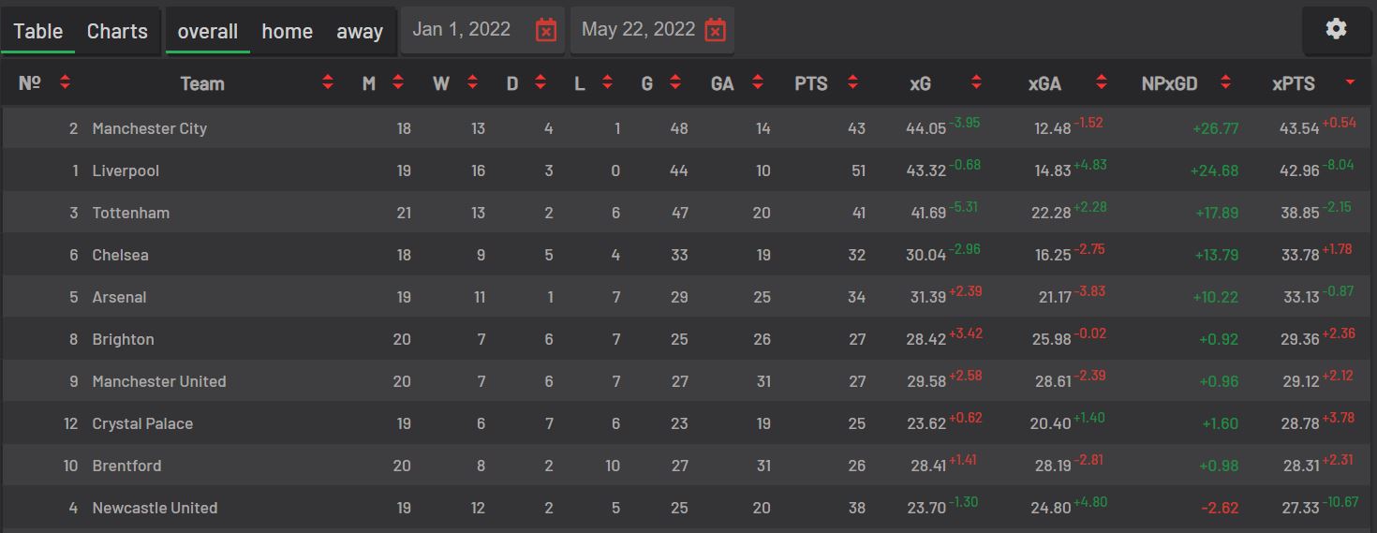Image resolution: width=1377 pixels, height=533 pixels.
Task: Show home matches only
Action: (287, 31)
